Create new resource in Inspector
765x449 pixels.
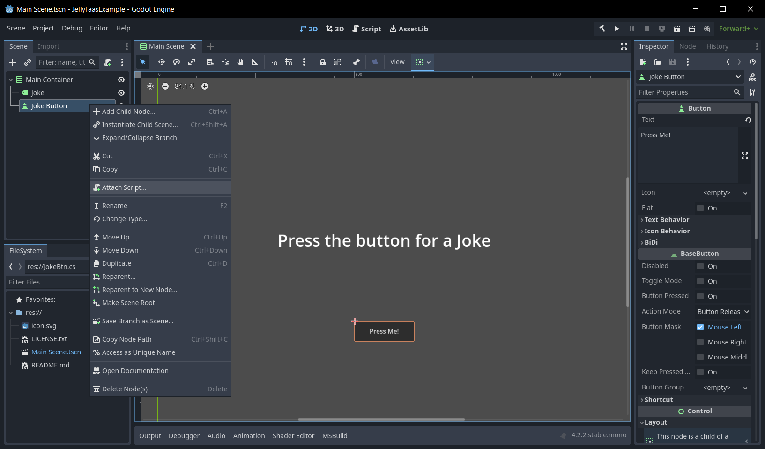tap(643, 62)
